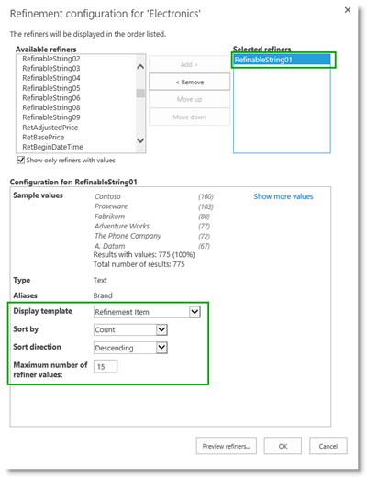
Task: Select RefinableString05 in Available refiners
Action: tap(51, 88)
